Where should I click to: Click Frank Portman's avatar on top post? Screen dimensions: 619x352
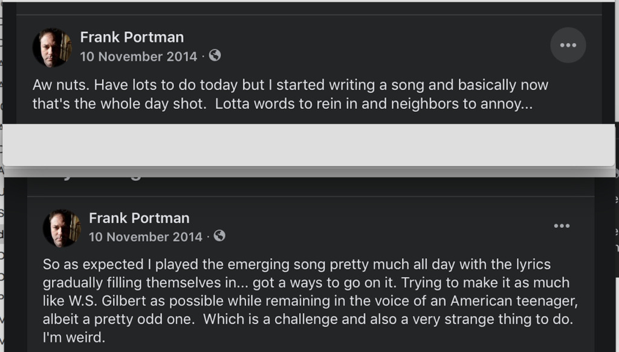52,48
